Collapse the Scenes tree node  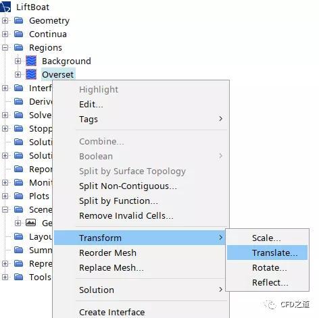[x=5, y=209]
